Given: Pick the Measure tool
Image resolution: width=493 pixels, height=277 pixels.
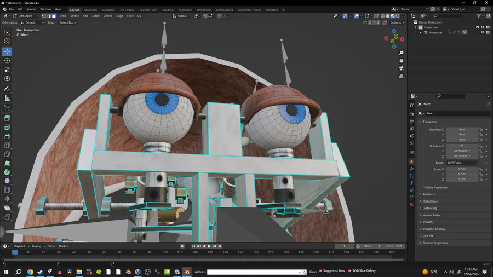Looking at the screenshot, I should (7, 98).
